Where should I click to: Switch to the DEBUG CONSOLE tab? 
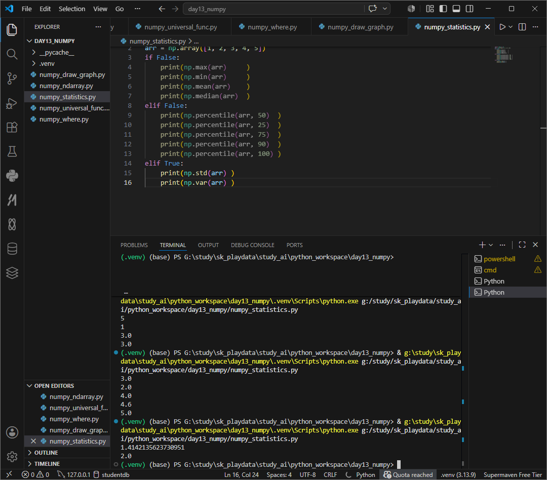tap(253, 245)
